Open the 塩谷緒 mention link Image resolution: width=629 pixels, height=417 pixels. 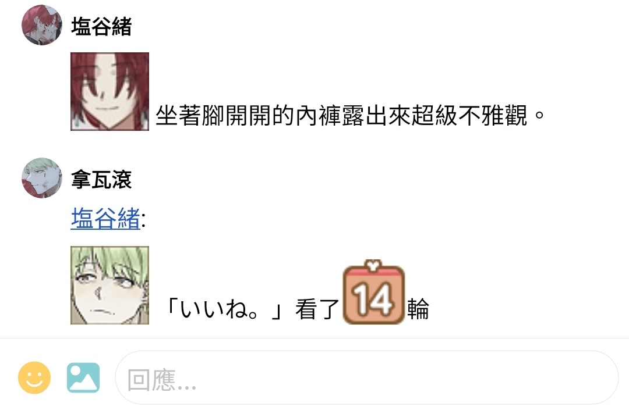coord(105,219)
